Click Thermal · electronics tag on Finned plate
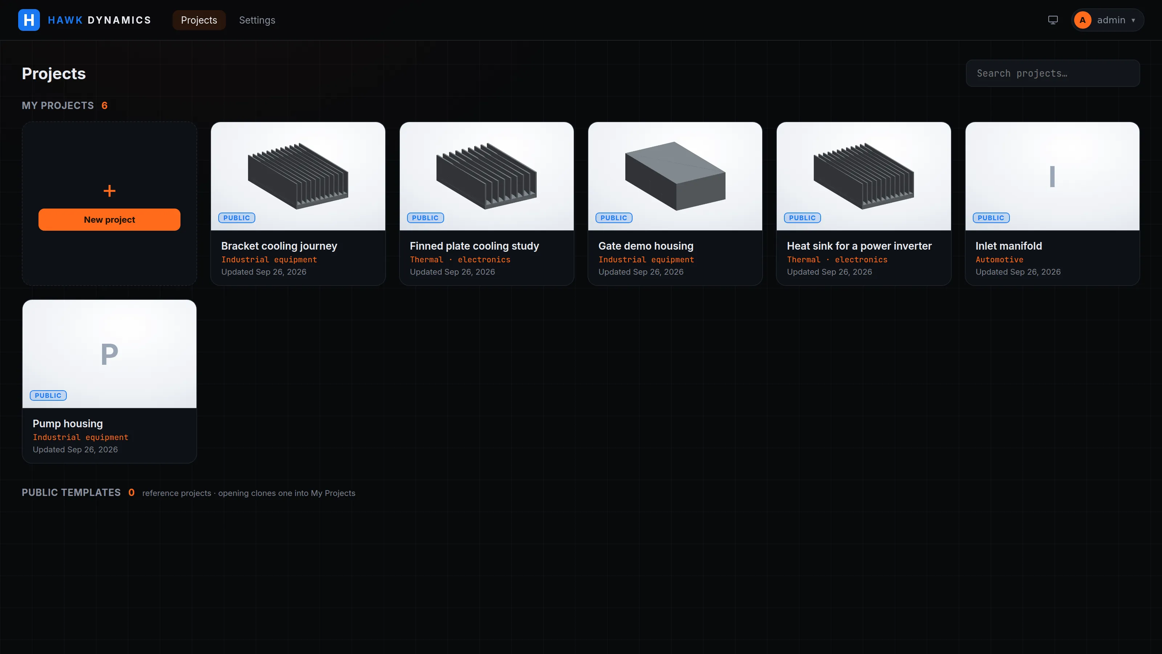Image resolution: width=1162 pixels, height=654 pixels. pos(460,259)
